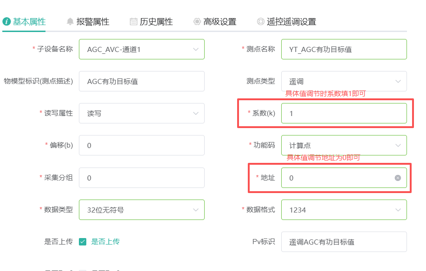This screenshot has width=426, height=271.
Task: Clear the 地址 field with the X icon
Action: coord(398,178)
